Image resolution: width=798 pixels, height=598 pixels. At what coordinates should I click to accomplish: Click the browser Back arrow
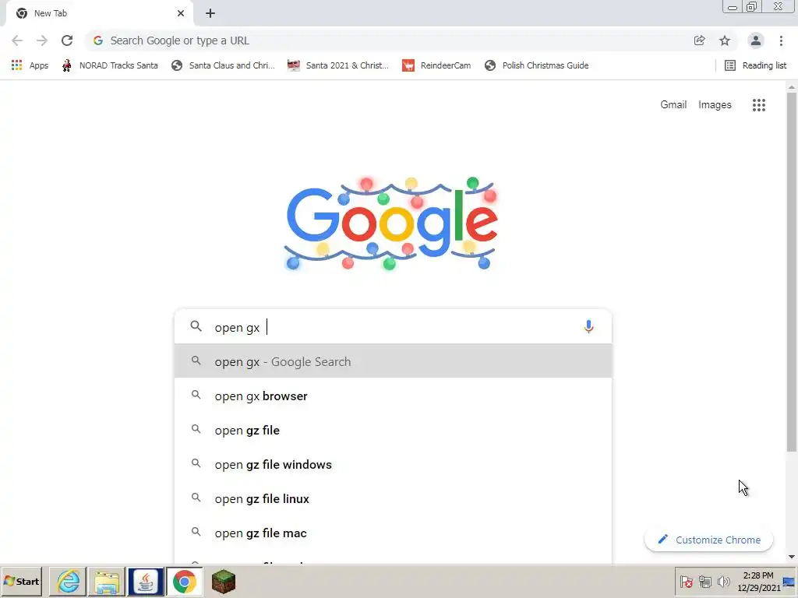[x=17, y=40]
